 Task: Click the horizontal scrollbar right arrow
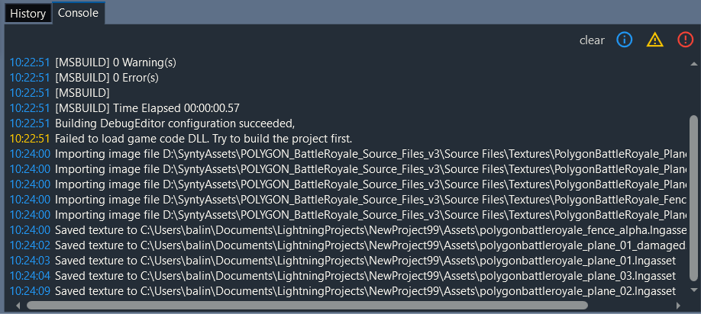[678, 306]
